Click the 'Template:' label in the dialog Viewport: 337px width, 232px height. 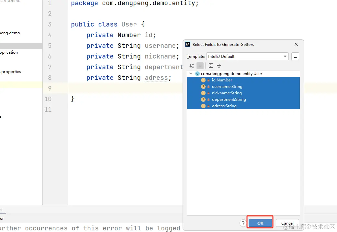coord(196,57)
